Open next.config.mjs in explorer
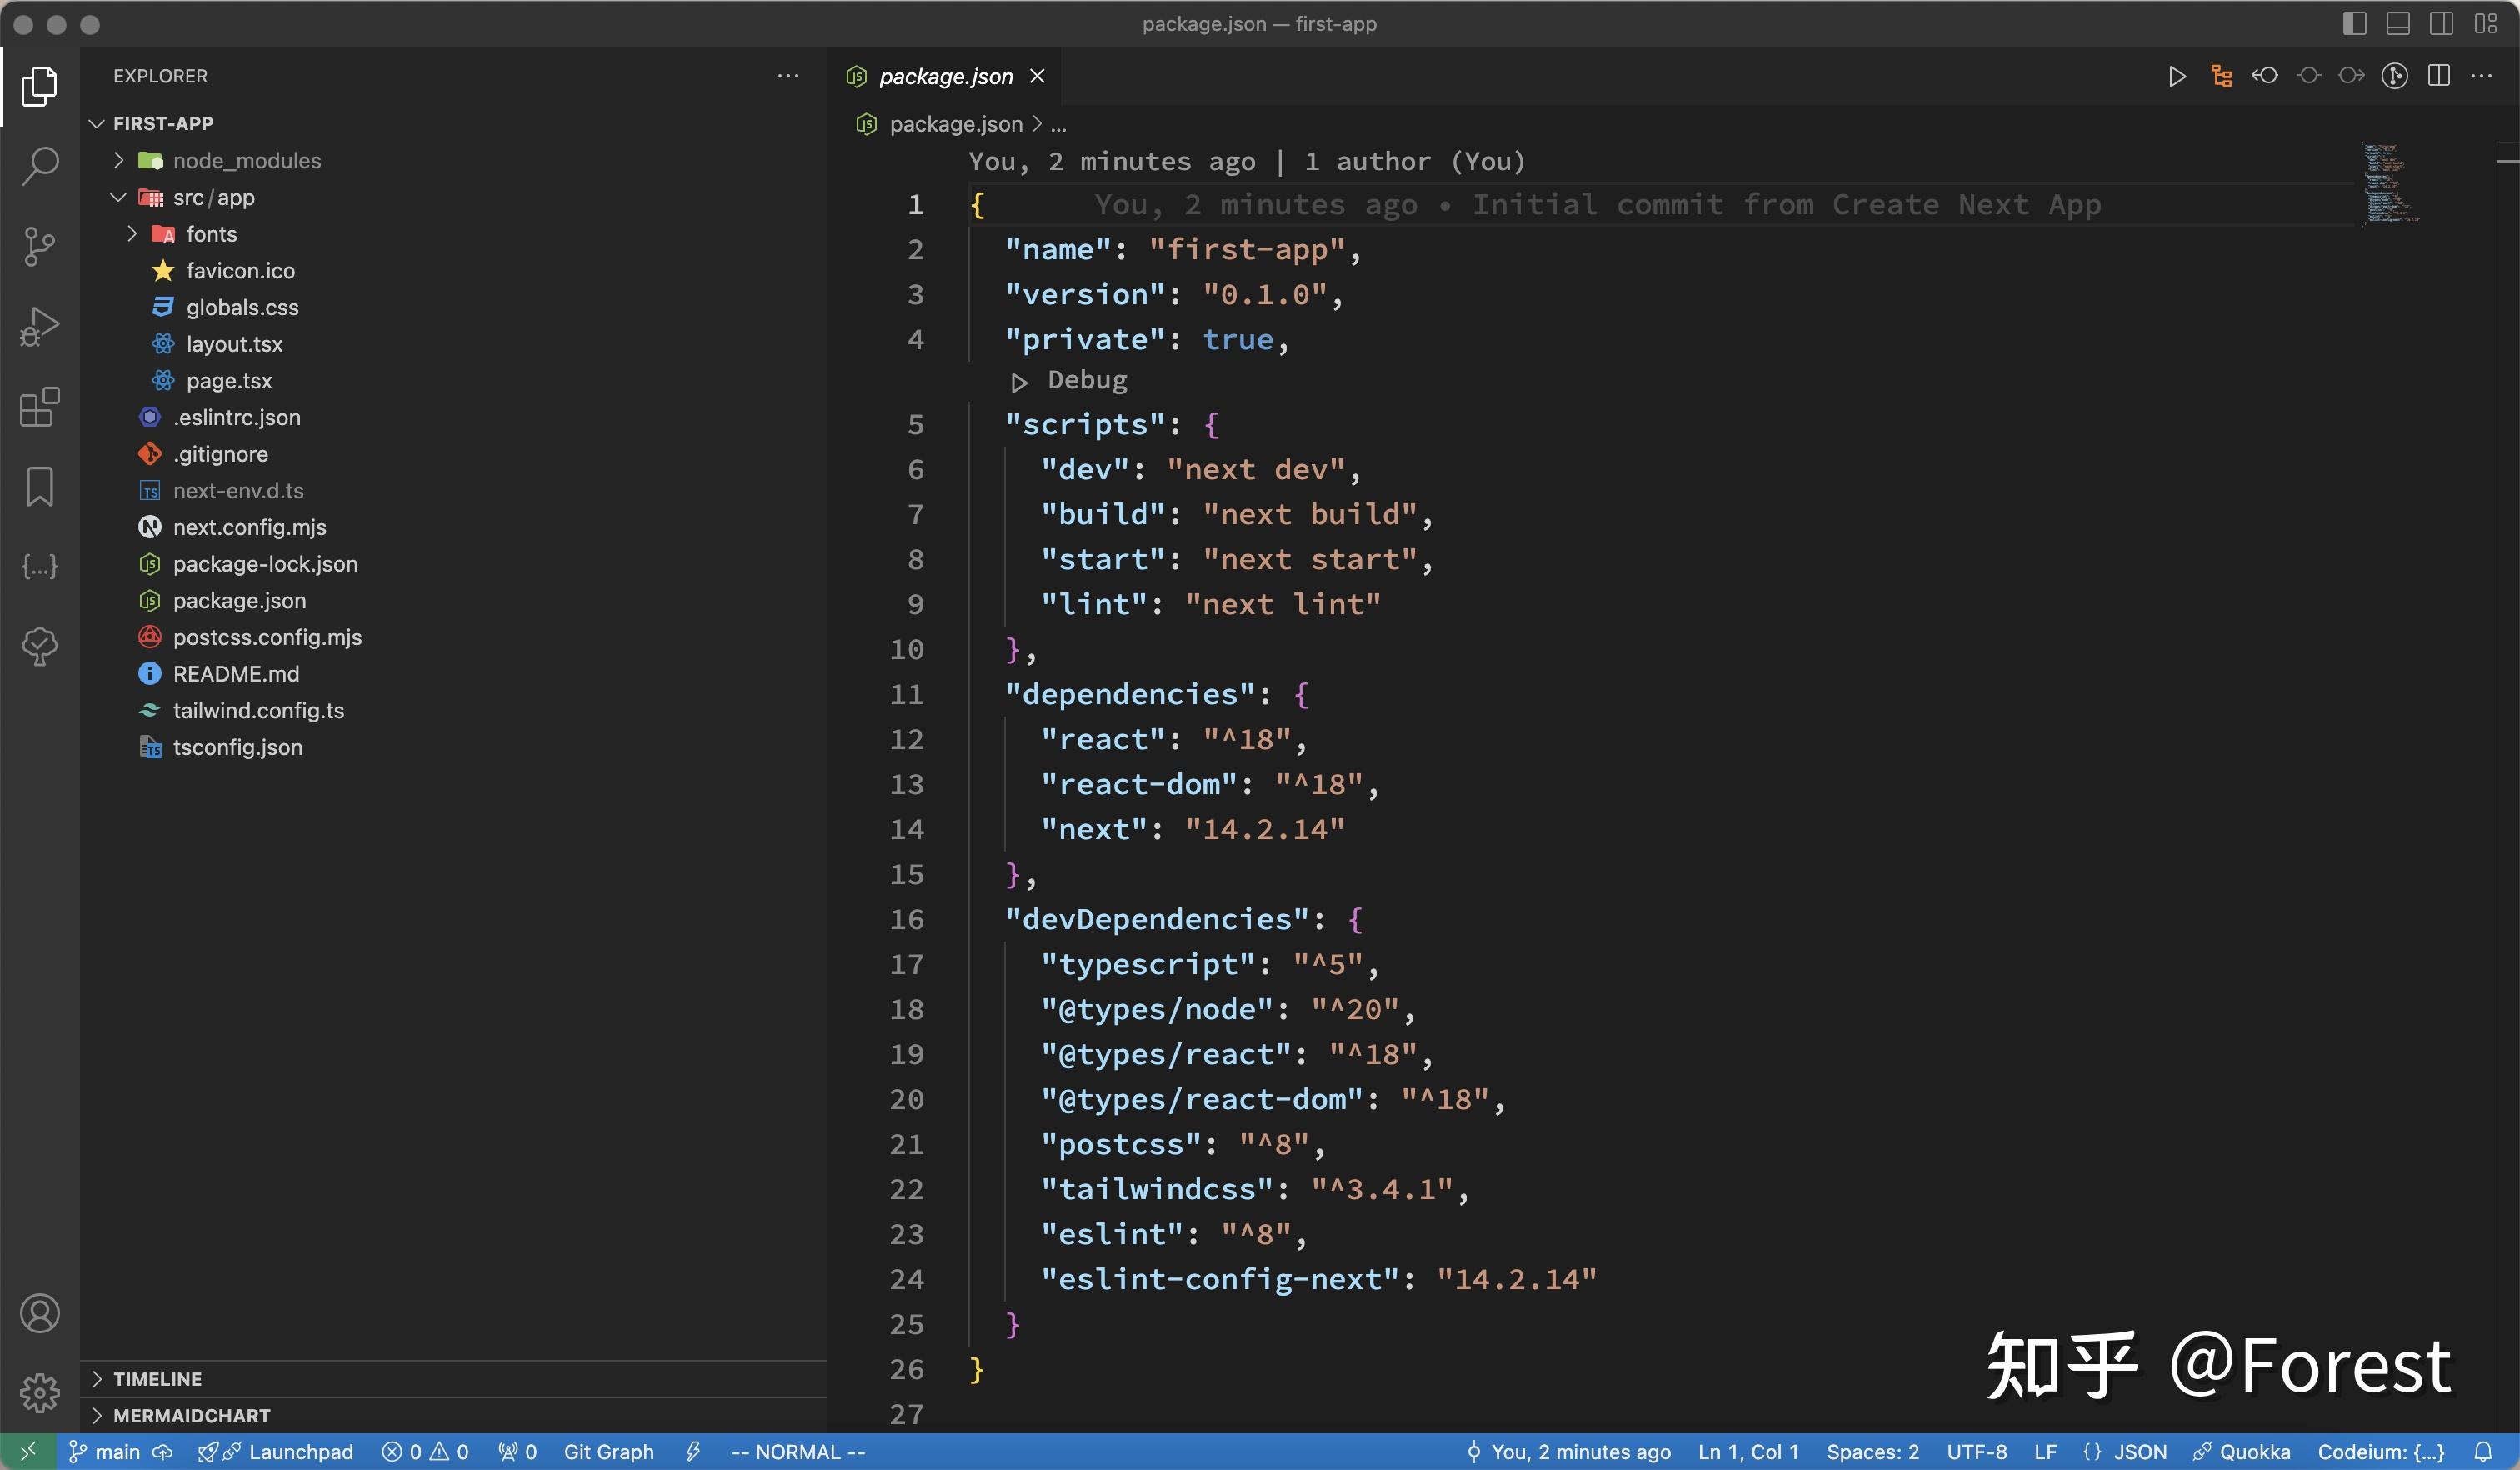This screenshot has width=2520, height=1470. click(x=249, y=527)
